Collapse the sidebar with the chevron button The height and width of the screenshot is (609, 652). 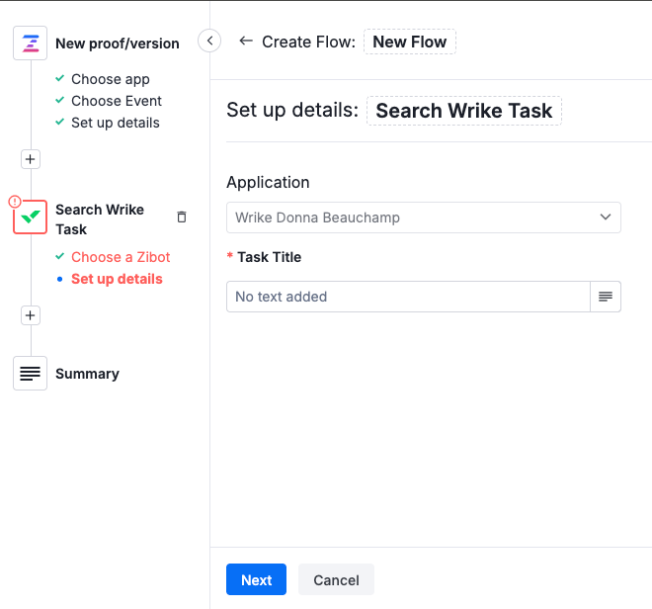point(209,41)
